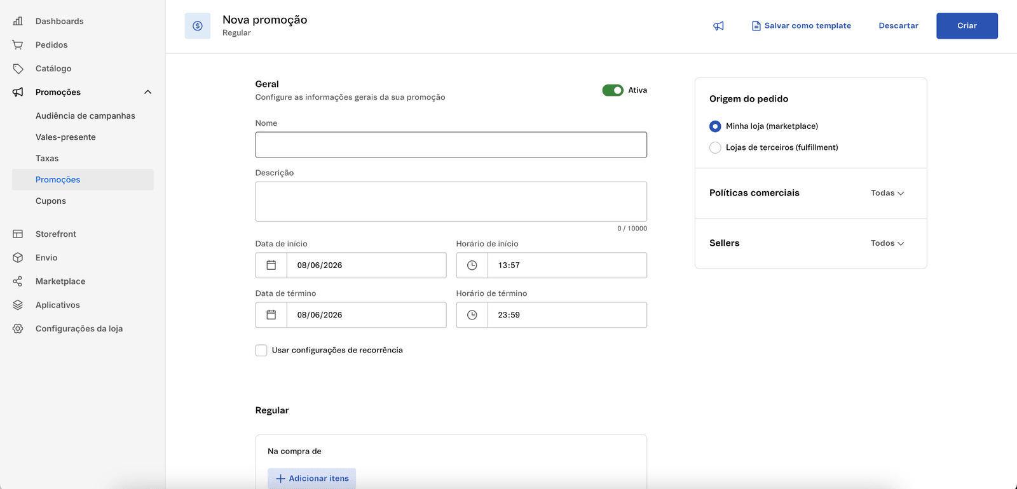Screen dimensions: 1017x489
Task: Open Cupons submenu item
Action: 51,201
